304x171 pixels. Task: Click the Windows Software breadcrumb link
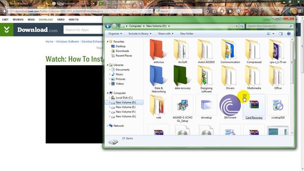[67, 41]
